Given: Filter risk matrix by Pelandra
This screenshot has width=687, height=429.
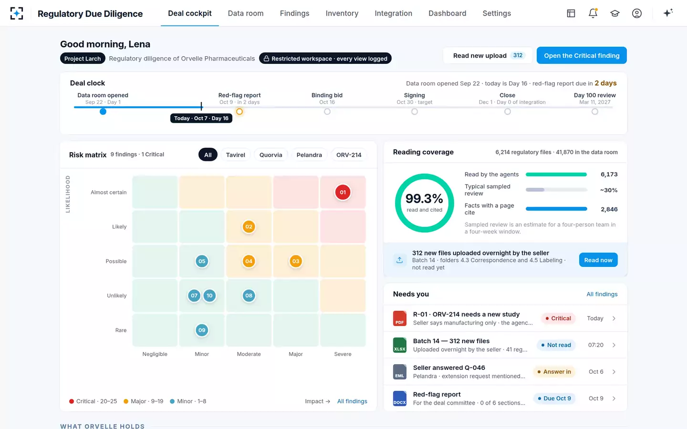Looking at the screenshot, I should pyautogui.click(x=309, y=155).
